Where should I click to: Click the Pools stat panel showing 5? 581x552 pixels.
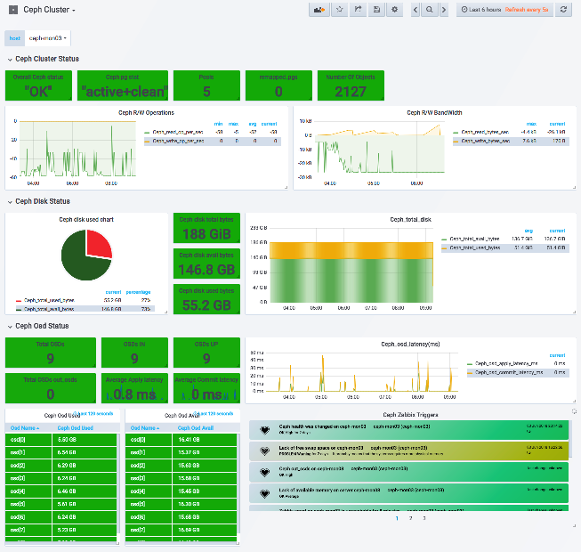point(206,85)
